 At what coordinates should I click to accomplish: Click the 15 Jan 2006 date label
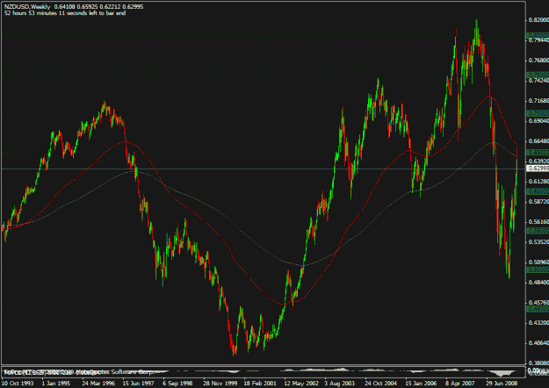[421, 383]
